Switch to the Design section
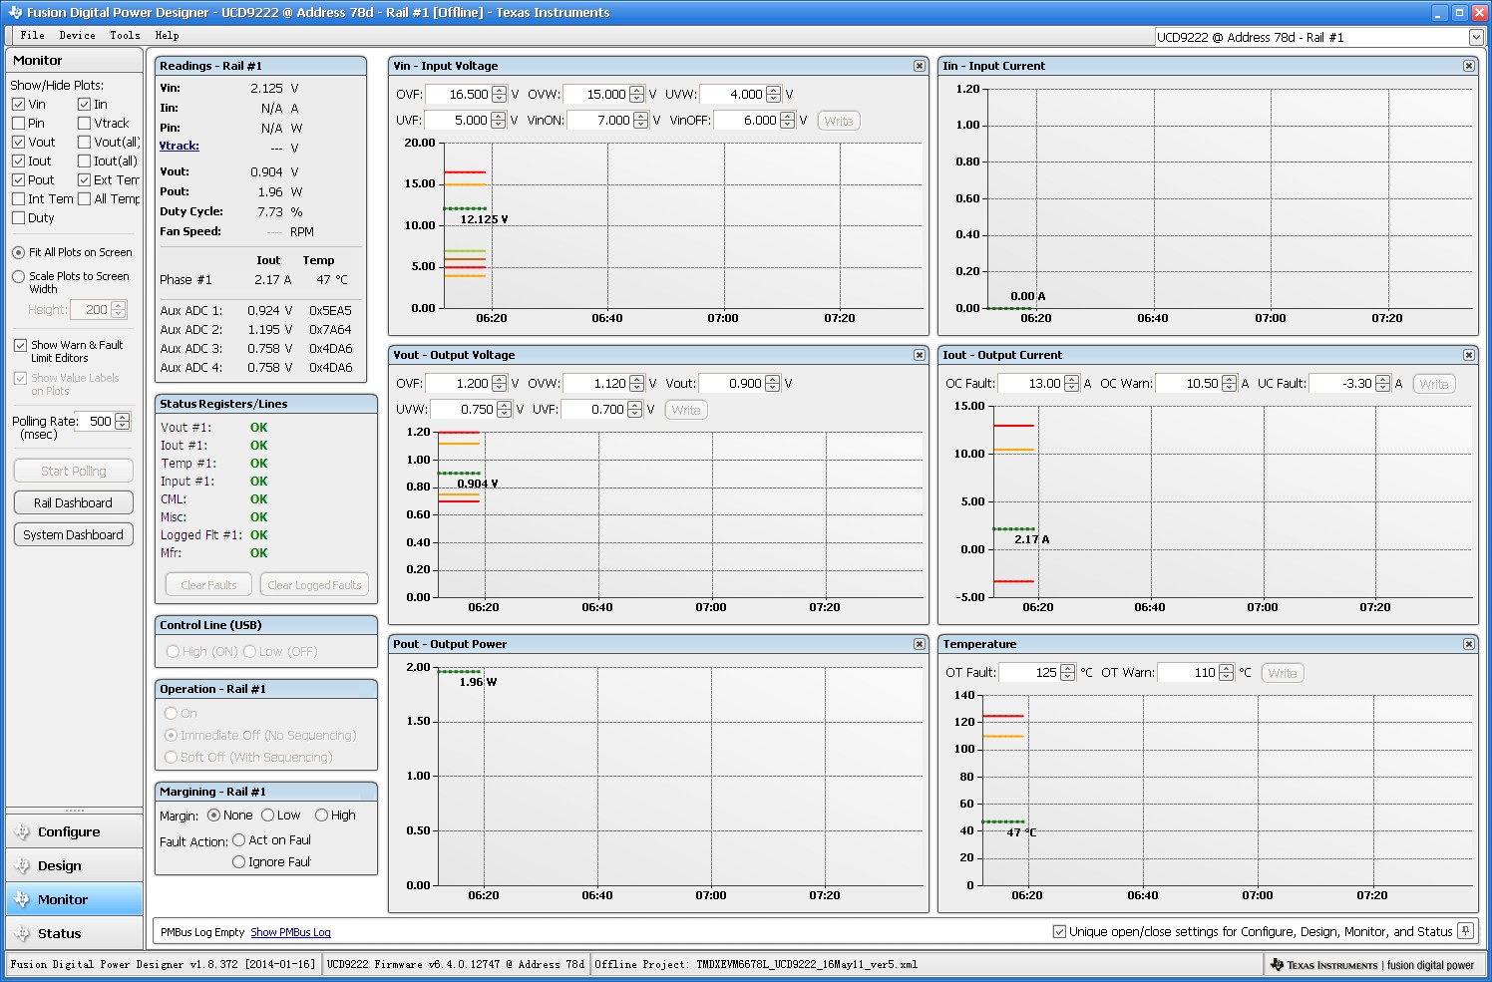 75,865
